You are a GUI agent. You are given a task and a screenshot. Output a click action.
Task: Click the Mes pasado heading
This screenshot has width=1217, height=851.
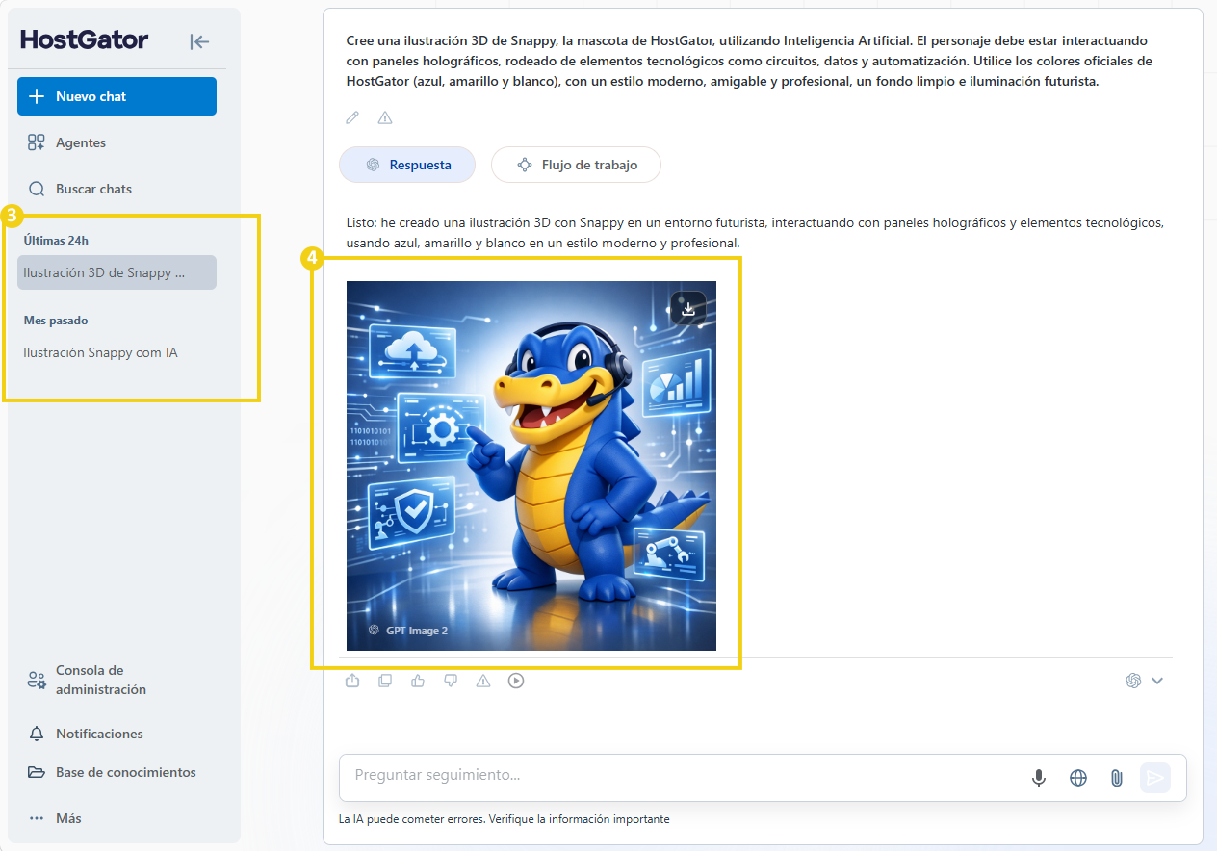[56, 321]
